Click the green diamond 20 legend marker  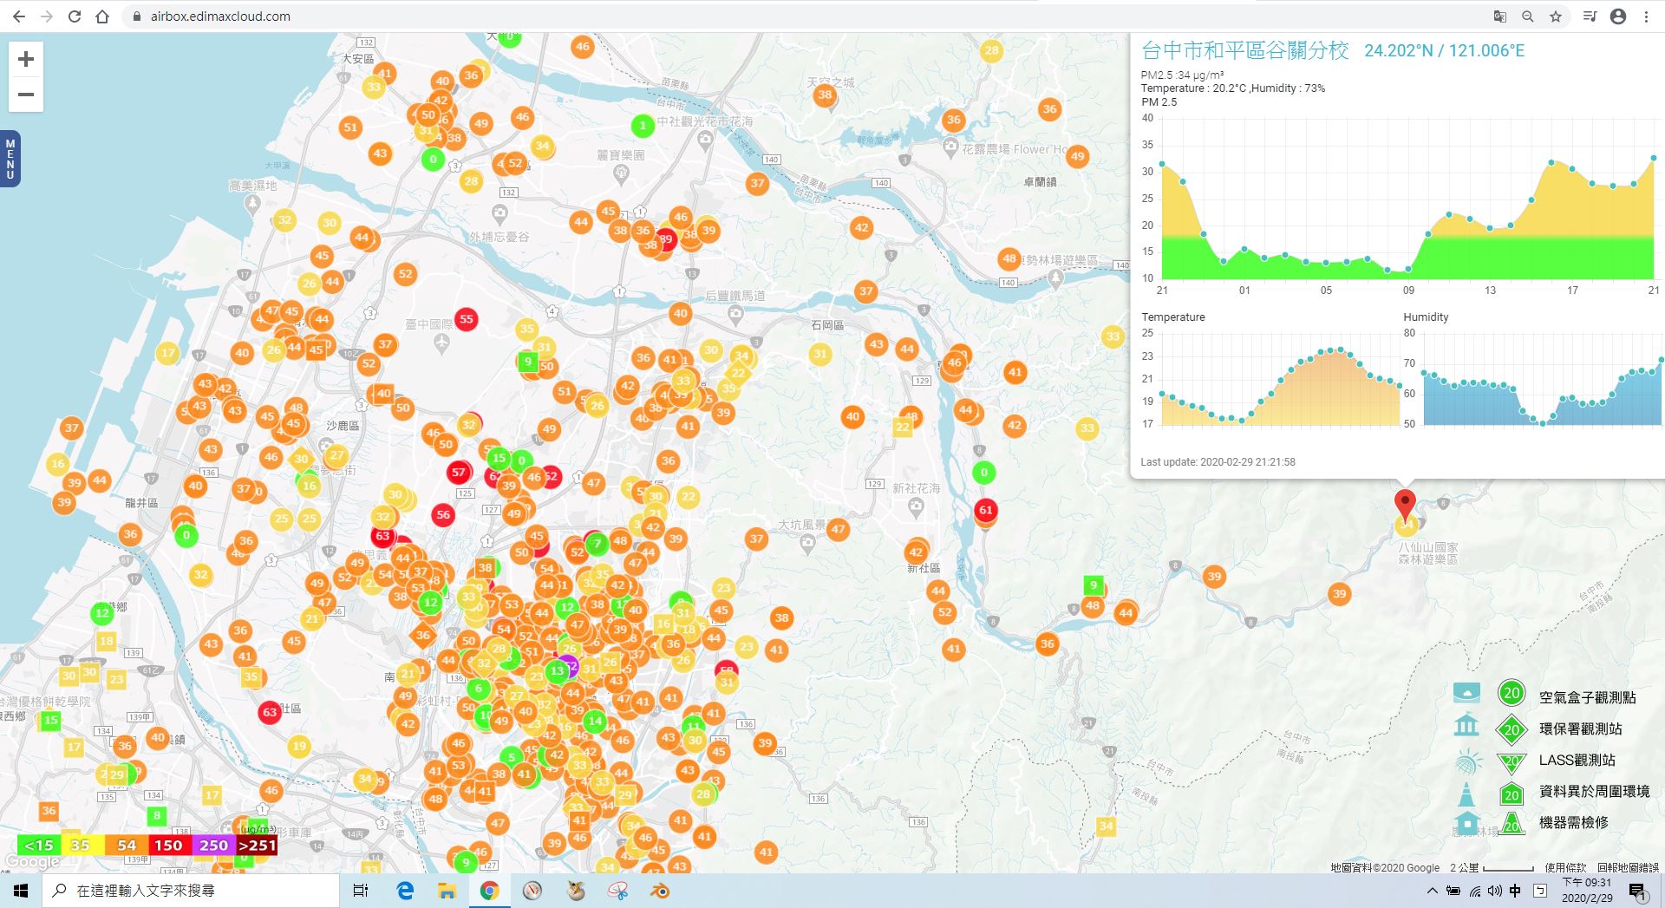pyautogui.click(x=1512, y=729)
